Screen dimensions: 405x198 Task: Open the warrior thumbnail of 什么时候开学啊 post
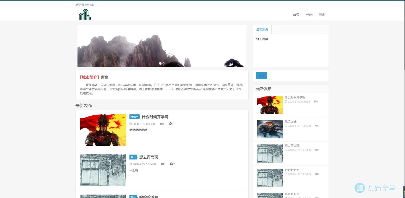(x=103, y=130)
